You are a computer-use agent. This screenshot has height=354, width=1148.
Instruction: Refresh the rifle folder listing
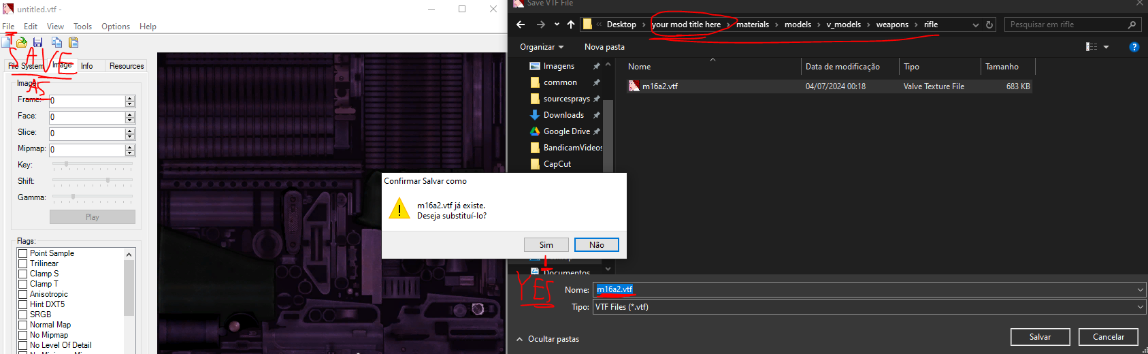pos(989,25)
